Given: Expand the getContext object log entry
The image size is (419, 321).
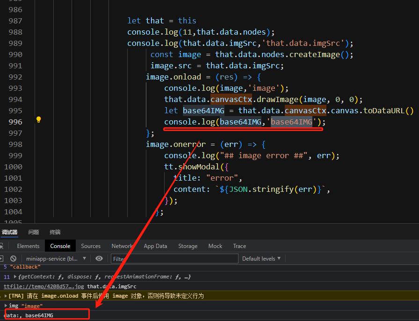Looking at the screenshot, I should [x=14, y=277].
